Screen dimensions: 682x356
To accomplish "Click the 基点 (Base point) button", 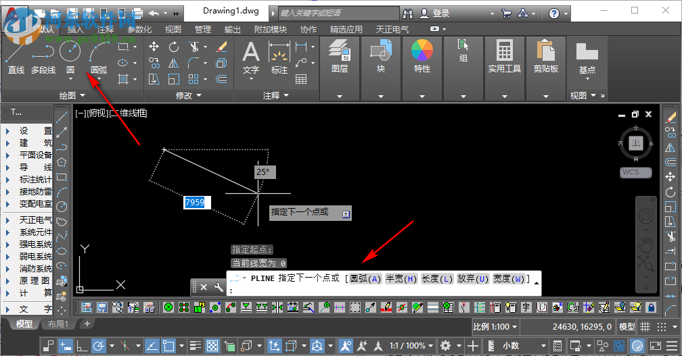I will (x=587, y=59).
